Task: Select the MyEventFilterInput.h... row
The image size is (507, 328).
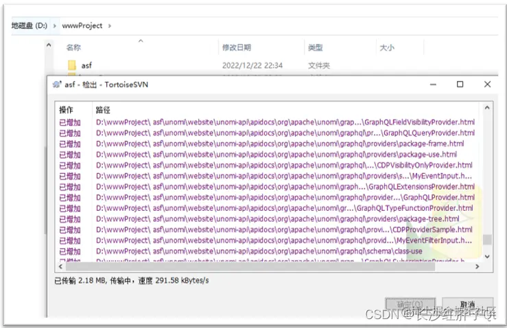Action: tap(267, 240)
